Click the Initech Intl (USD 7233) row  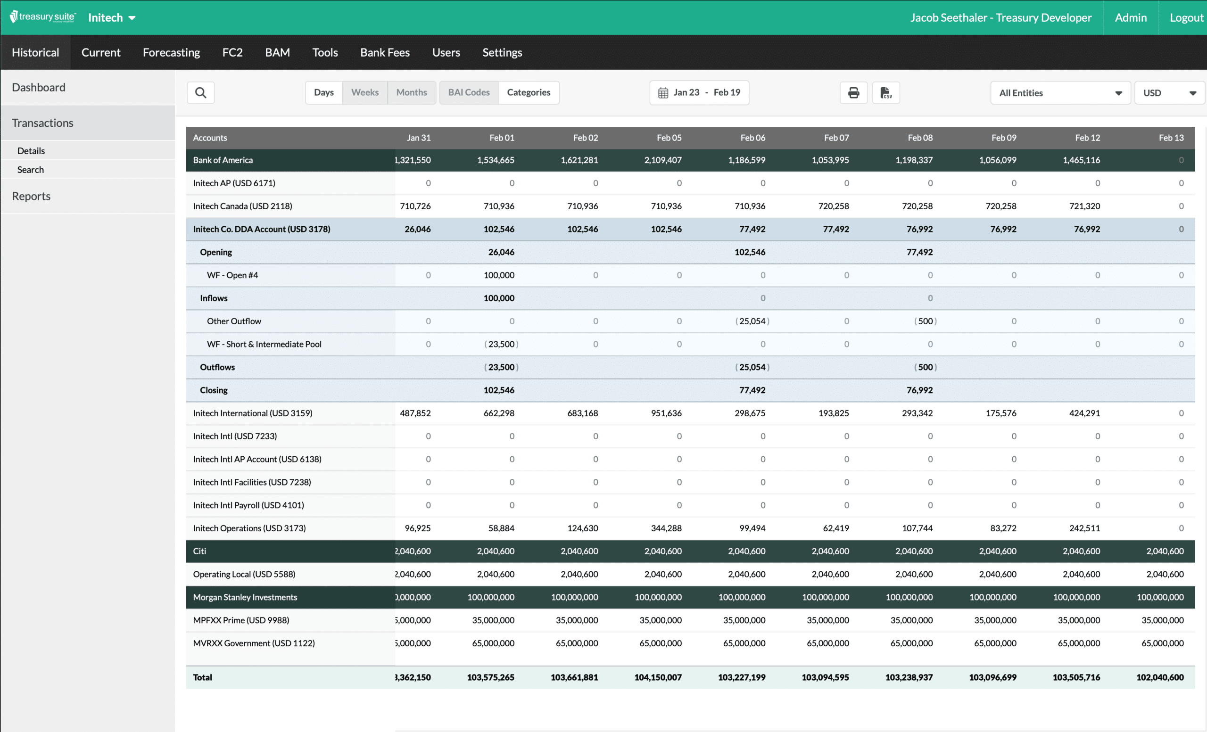(690, 436)
